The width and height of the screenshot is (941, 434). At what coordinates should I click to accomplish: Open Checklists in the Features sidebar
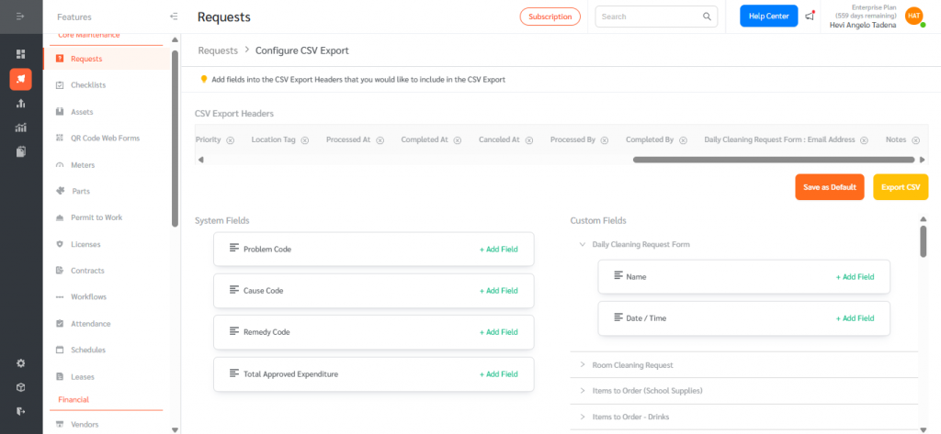coord(88,85)
